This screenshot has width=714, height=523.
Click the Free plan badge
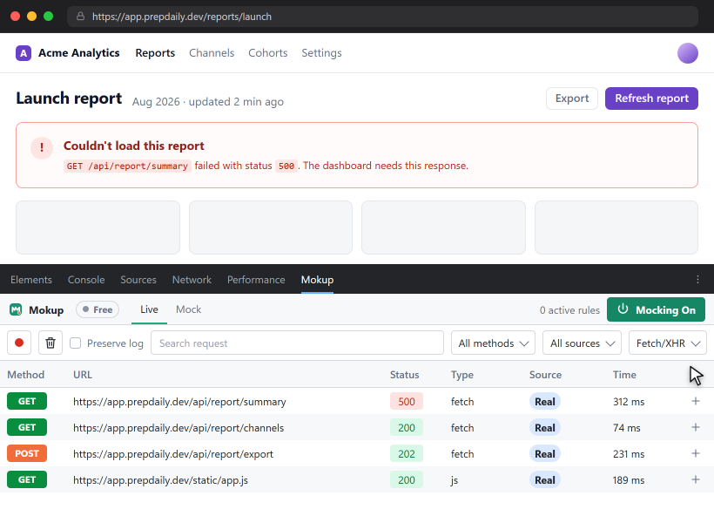(98, 309)
